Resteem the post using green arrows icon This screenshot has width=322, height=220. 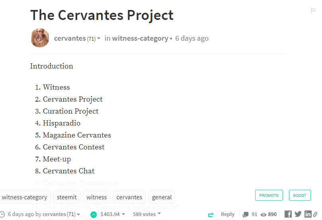coord(211,215)
